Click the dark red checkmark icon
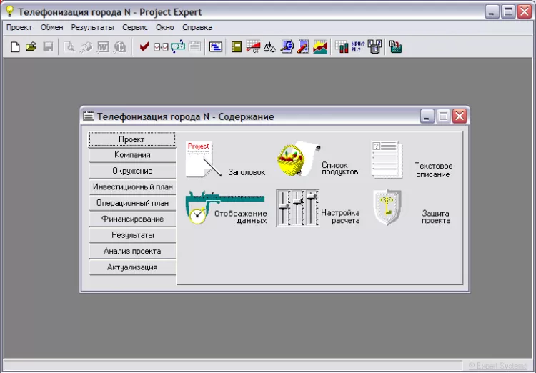 pyautogui.click(x=144, y=46)
